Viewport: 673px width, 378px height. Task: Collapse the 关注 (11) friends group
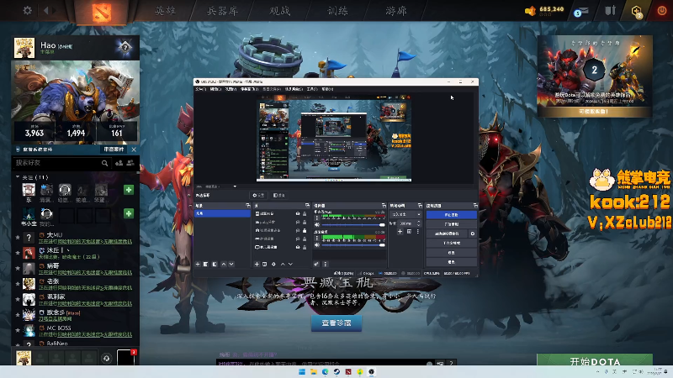pos(18,177)
